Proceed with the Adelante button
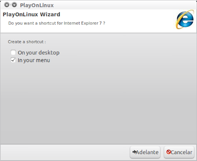This screenshot has width=197, height=161. [145, 152]
